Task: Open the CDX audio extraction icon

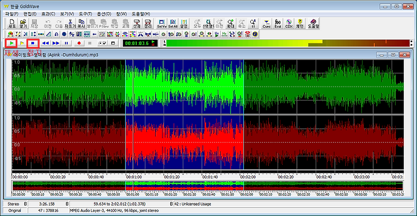Action: click(289, 24)
